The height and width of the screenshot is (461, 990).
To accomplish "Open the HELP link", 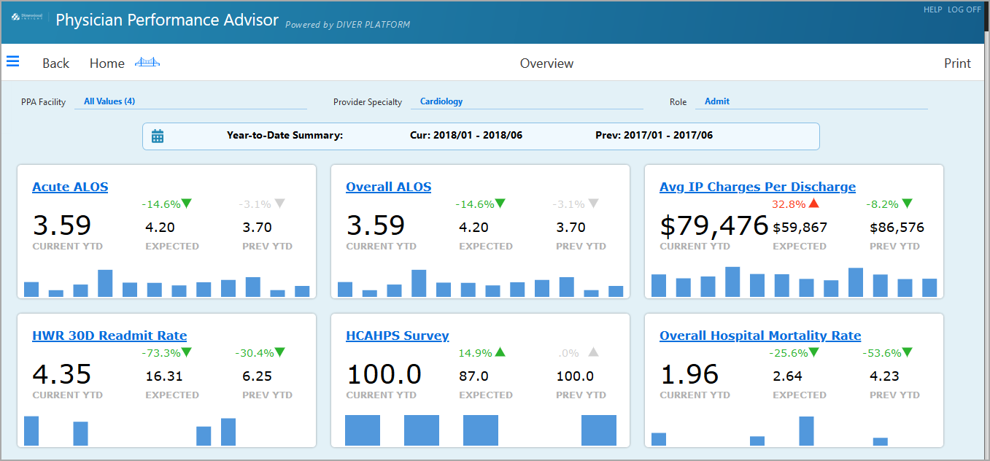I will click(x=933, y=9).
